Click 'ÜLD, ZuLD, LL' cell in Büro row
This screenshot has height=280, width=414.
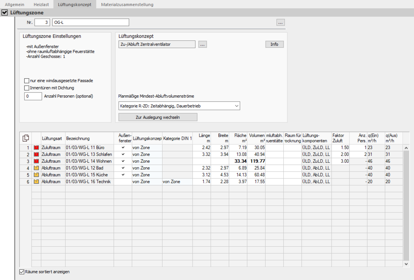coord(316,147)
